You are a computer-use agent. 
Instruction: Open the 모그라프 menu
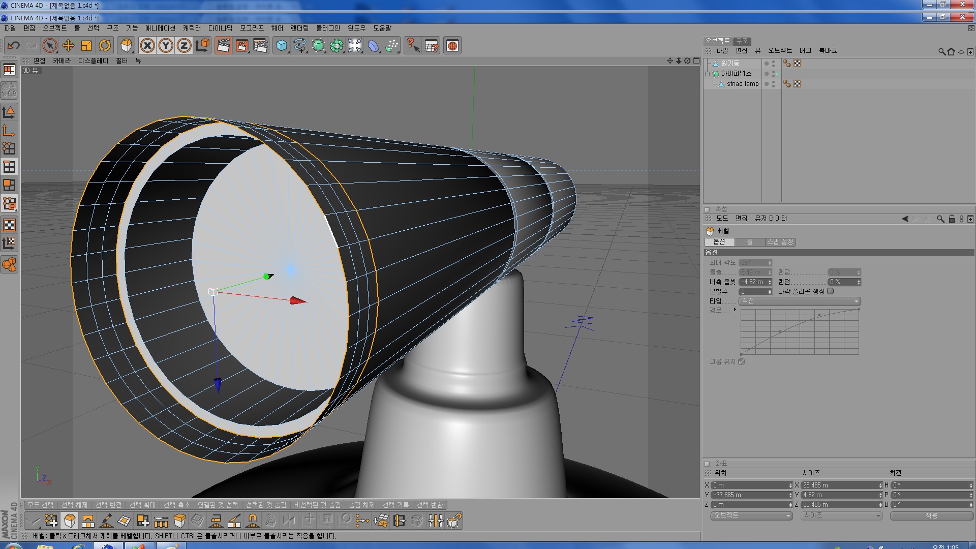click(x=252, y=28)
